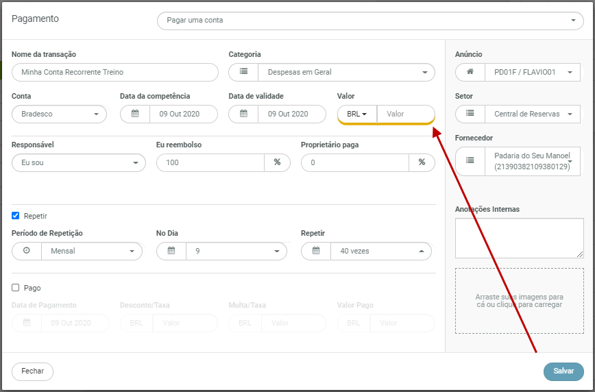595x392 pixels.
Task: Click the list icon in Setor field
Action: point(470,114)
